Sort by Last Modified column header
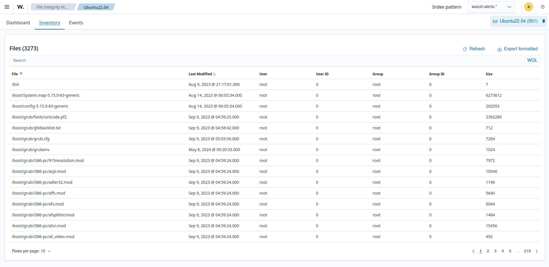 pyautogui.click(x=200, y=74)
